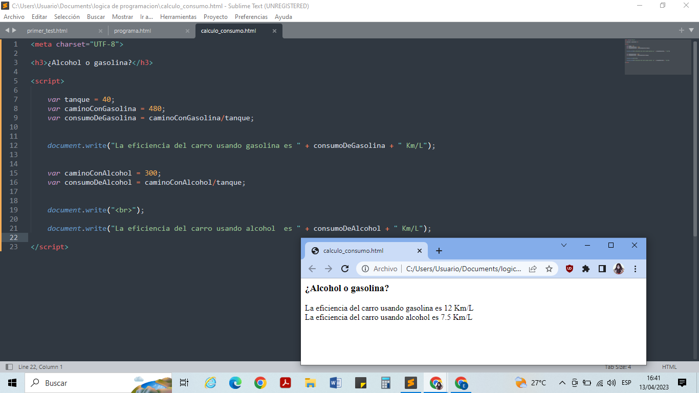Image resolution: width=699 pixels, height=393 pixels.
Task: Change Tab Size: 4 in status bar
Action: (x=618, y=367)
